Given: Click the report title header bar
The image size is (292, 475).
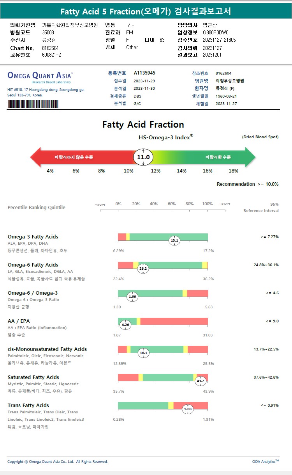Looking at the screenshot, I should (146, 11).
